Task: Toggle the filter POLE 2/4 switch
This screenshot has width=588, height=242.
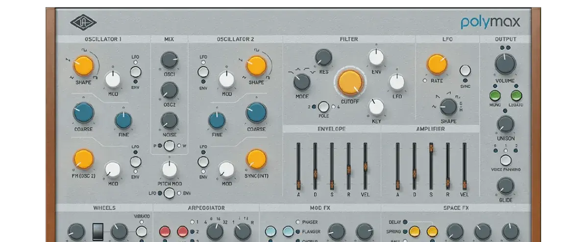Action: click(323, 107)
